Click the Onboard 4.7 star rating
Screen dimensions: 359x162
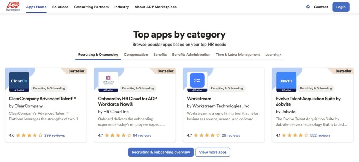(118, 135)
